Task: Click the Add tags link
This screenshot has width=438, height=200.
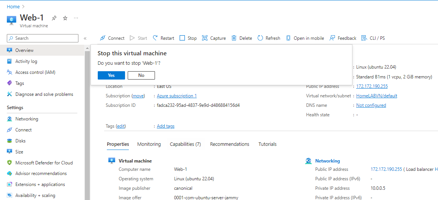Action: pos(166,126)
